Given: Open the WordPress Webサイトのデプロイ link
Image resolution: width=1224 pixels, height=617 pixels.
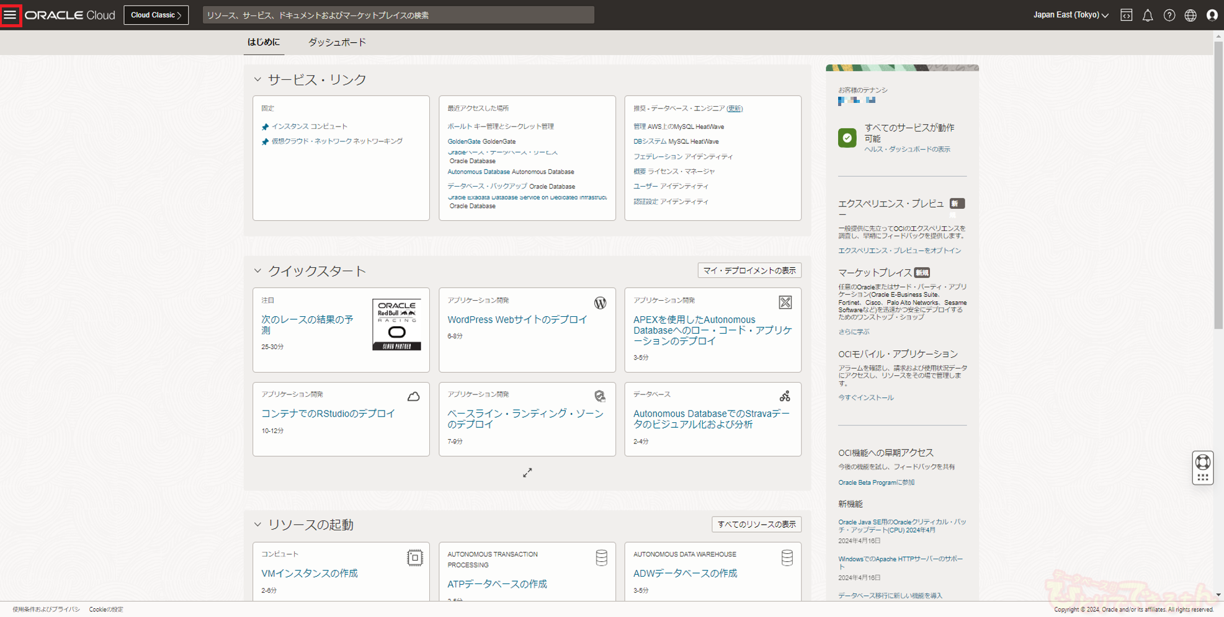Looking at the screenshot, I should [x=517, y=320].
